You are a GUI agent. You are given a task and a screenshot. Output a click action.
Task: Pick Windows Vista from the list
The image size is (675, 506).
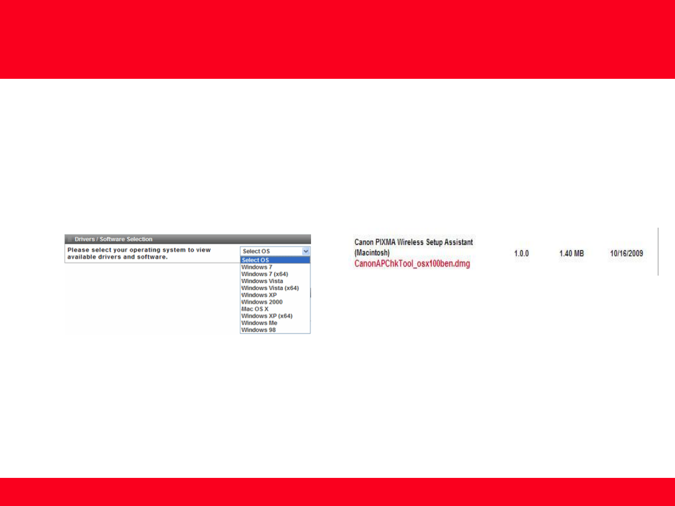pos(275,281)
